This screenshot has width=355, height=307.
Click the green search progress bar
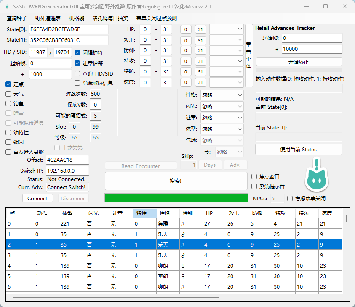(x=176, y=197)
